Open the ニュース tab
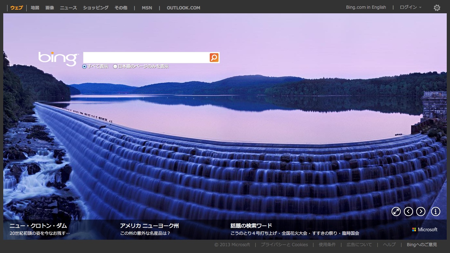The width and height of the screenshot is (450, 253). tap(68, 8)
